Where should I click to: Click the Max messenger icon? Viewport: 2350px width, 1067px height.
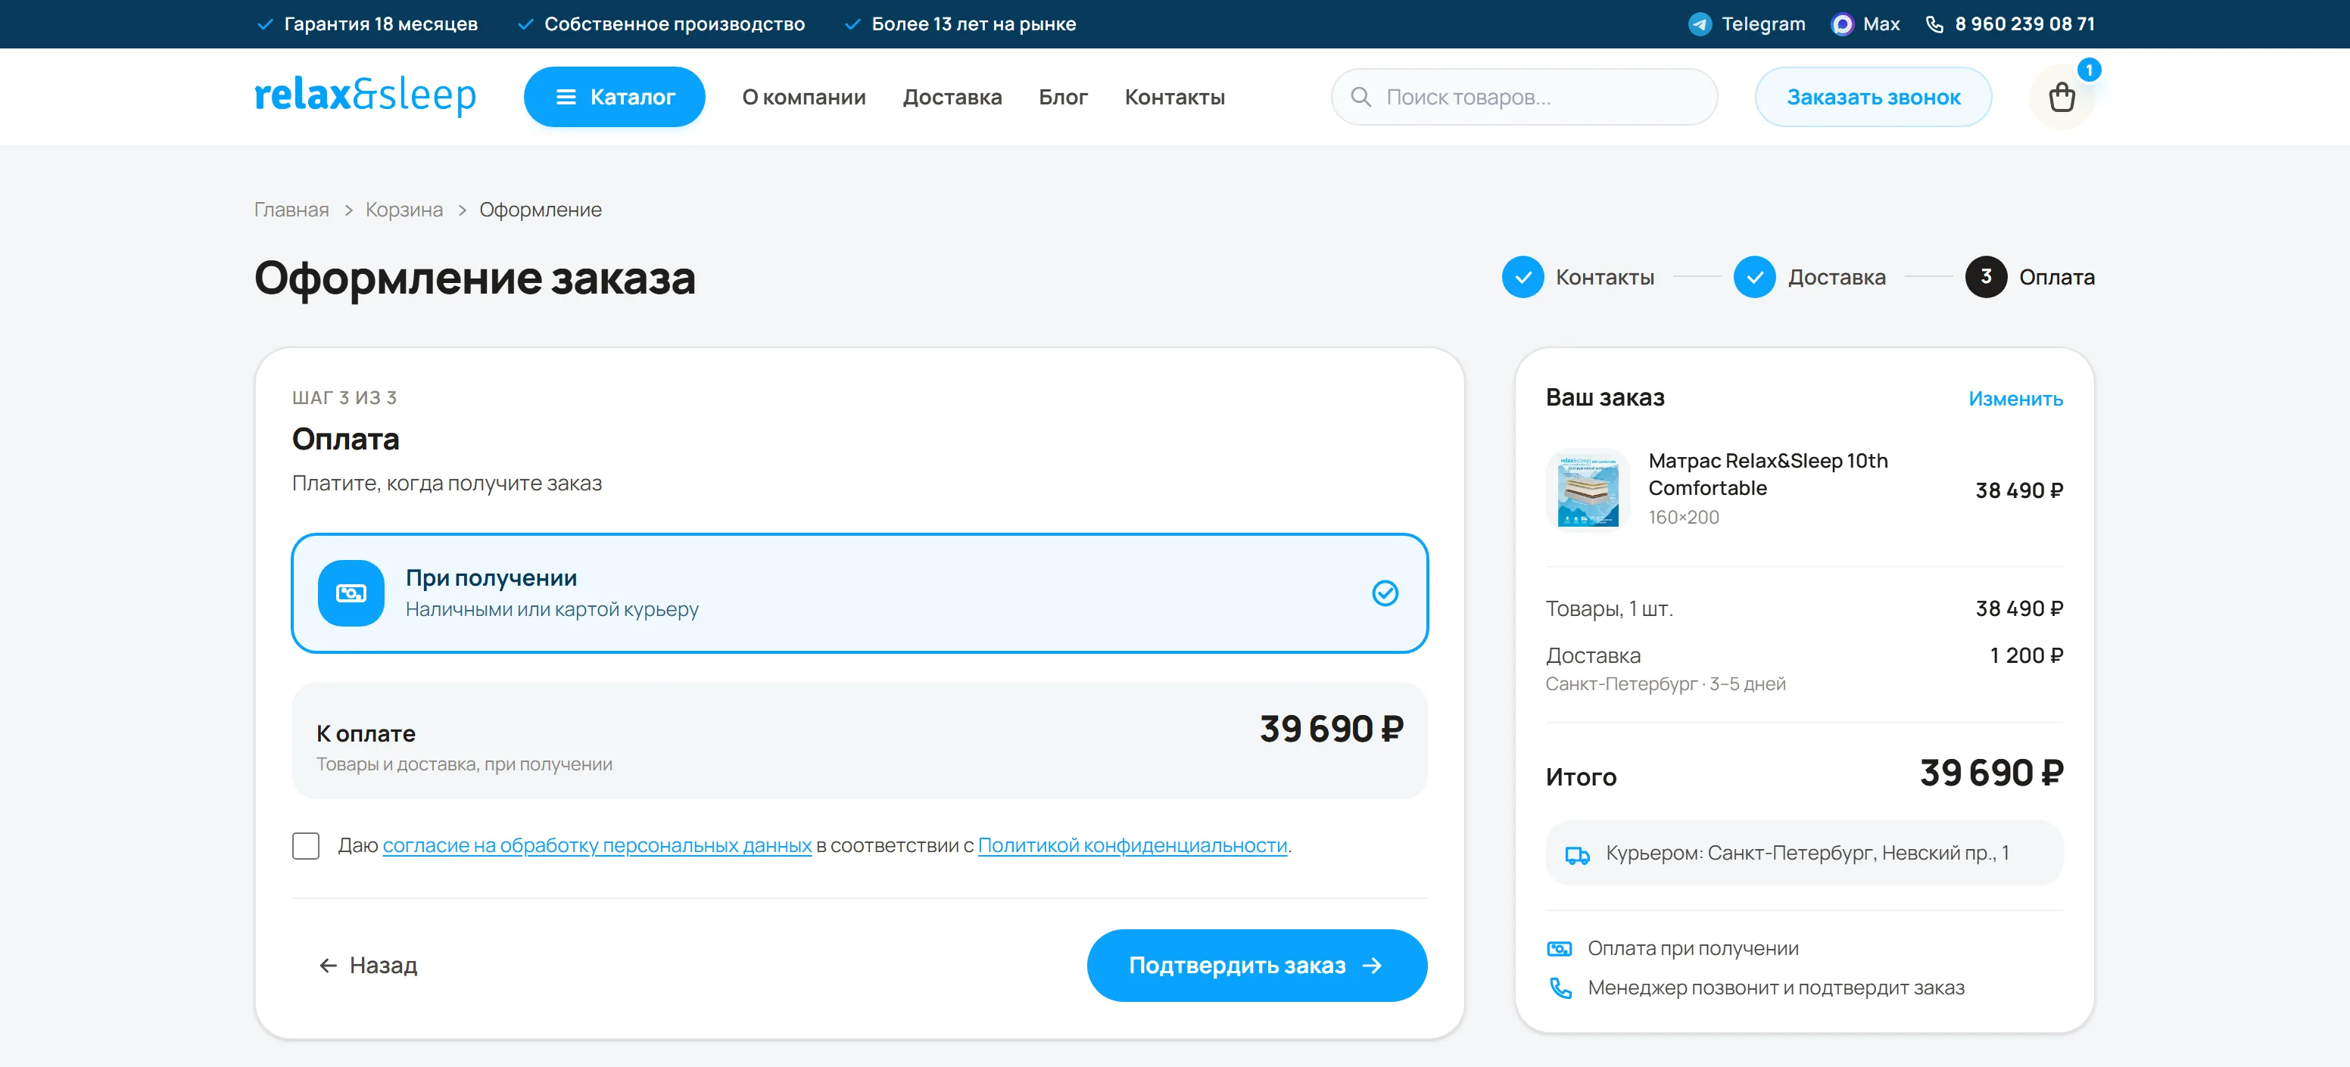pyautogui.click(x=1842, y=23)
